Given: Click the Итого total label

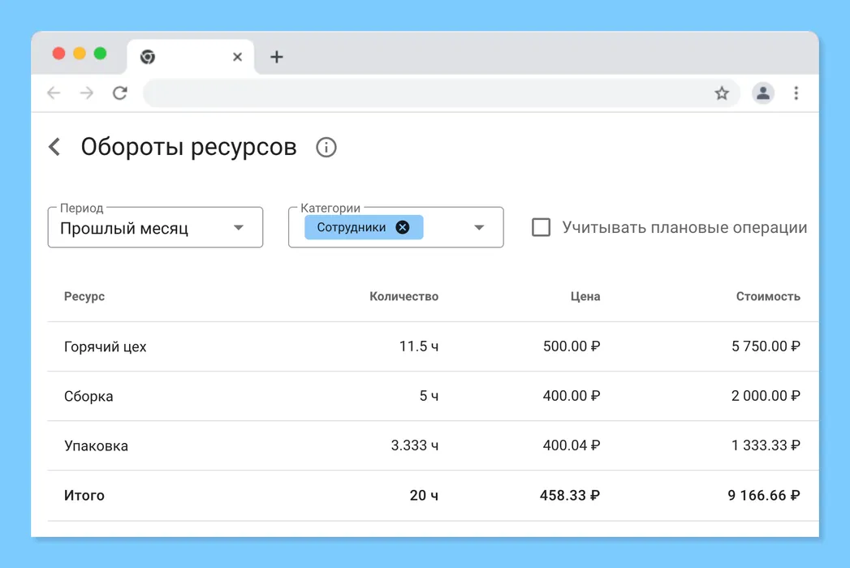Looking at the screenshot, I should [84, 495].
